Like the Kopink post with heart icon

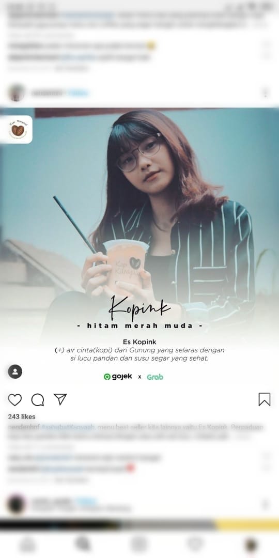[15, 399]
